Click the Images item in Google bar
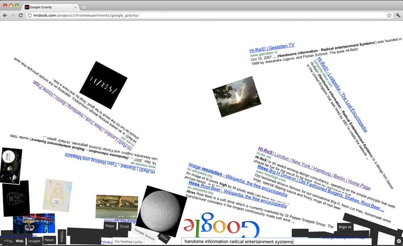The width and height of the screenshot is (403, 246). click(x=34, y=241)
